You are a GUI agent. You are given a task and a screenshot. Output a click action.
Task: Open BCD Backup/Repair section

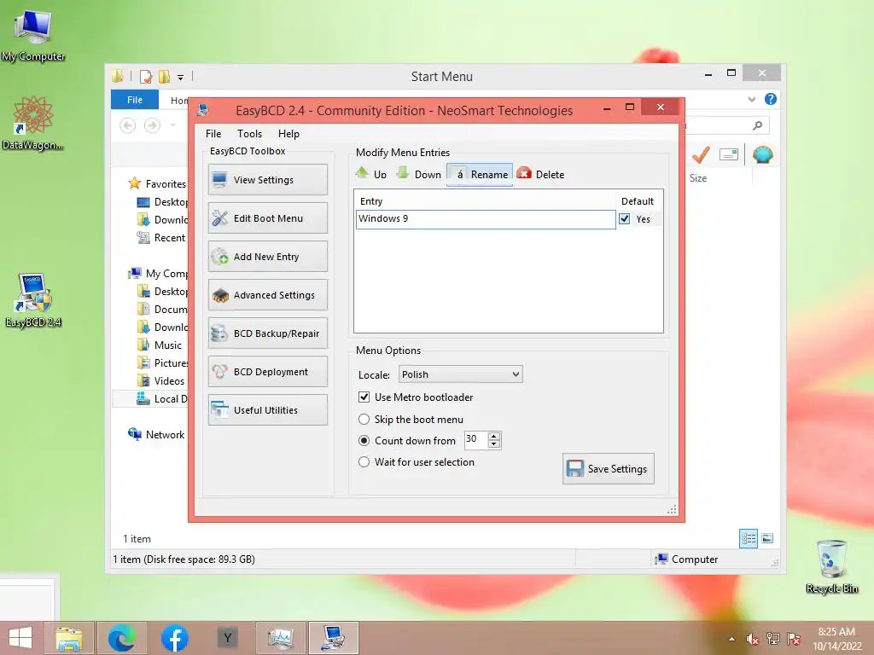click(x=267, y=333)
